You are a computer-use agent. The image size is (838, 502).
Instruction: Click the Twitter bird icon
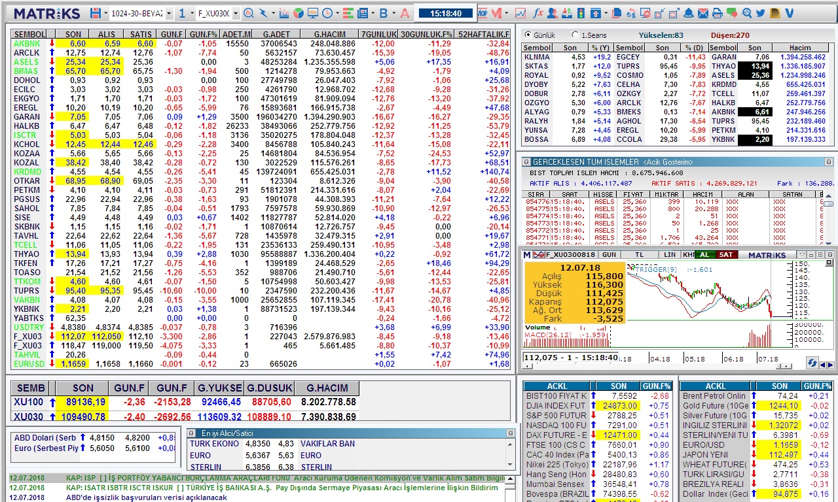(761, 13)
